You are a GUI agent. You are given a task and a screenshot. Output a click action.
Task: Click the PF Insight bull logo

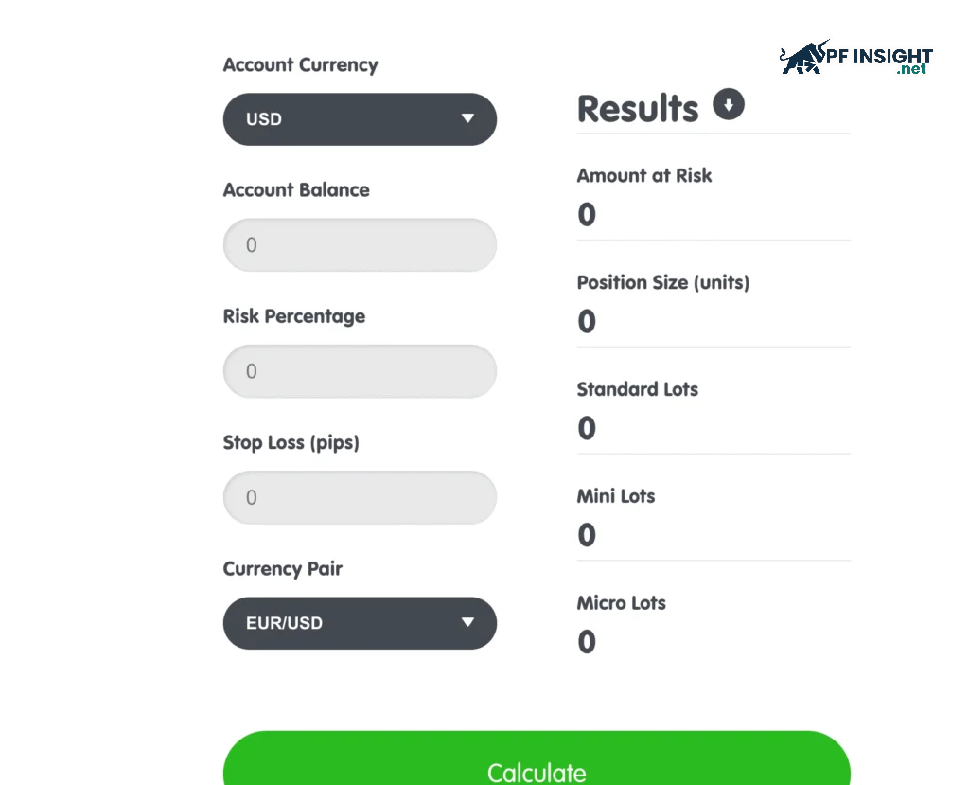click(x=804, y=58)
